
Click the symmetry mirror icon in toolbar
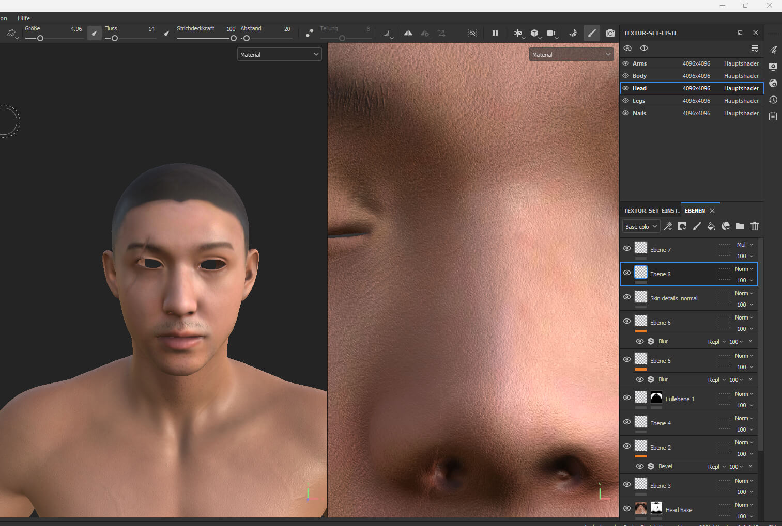pyautogui.click(x=408, y=33)
